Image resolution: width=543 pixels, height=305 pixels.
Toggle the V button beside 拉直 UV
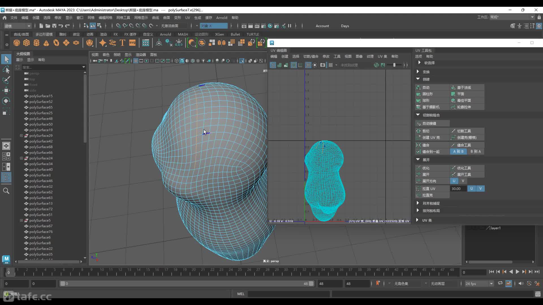480,189
